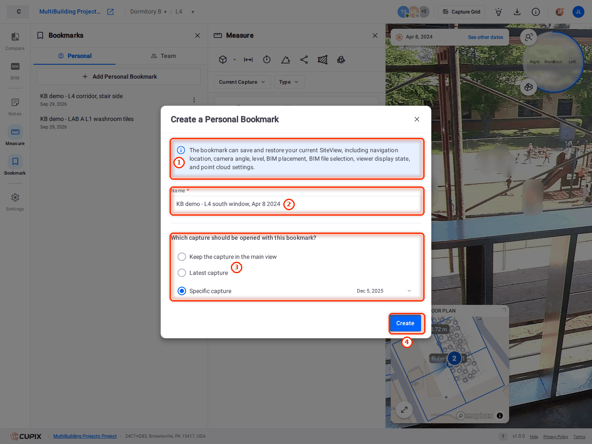Select the angle measure tool

coord(286,60)
